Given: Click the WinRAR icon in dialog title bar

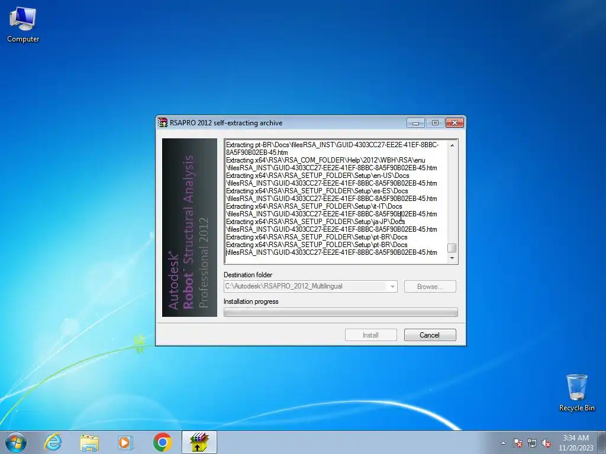Looking at the screenshot, I should [x=163, y=123].
